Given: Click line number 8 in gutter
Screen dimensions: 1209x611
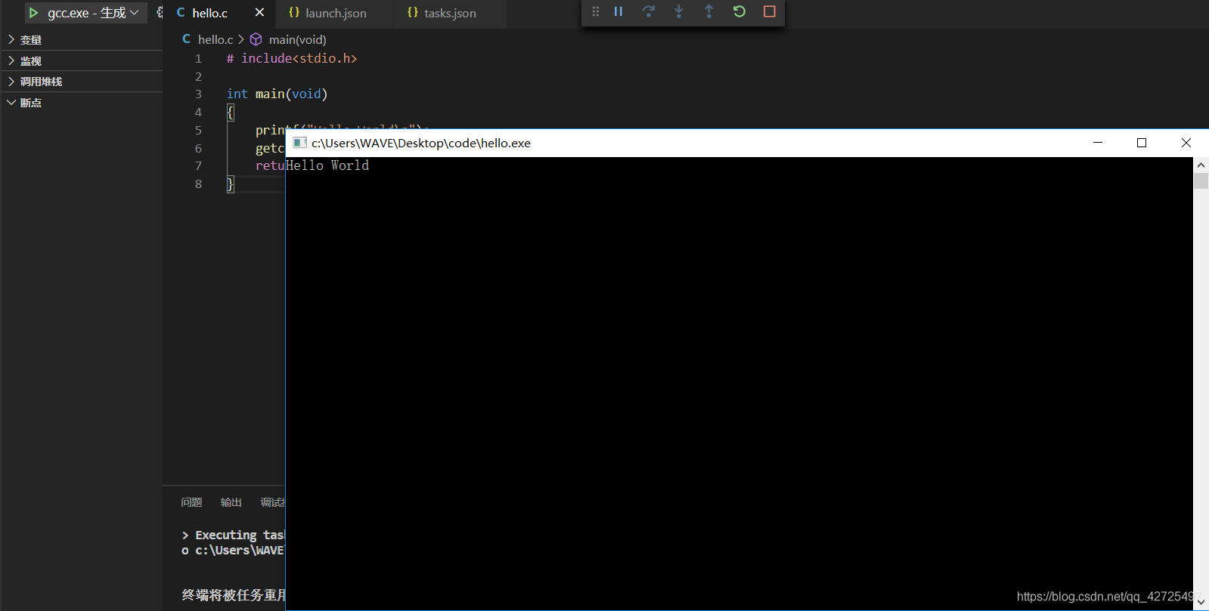Looking at the screenshot, I should pyautogui.click(x=198, y=184).
